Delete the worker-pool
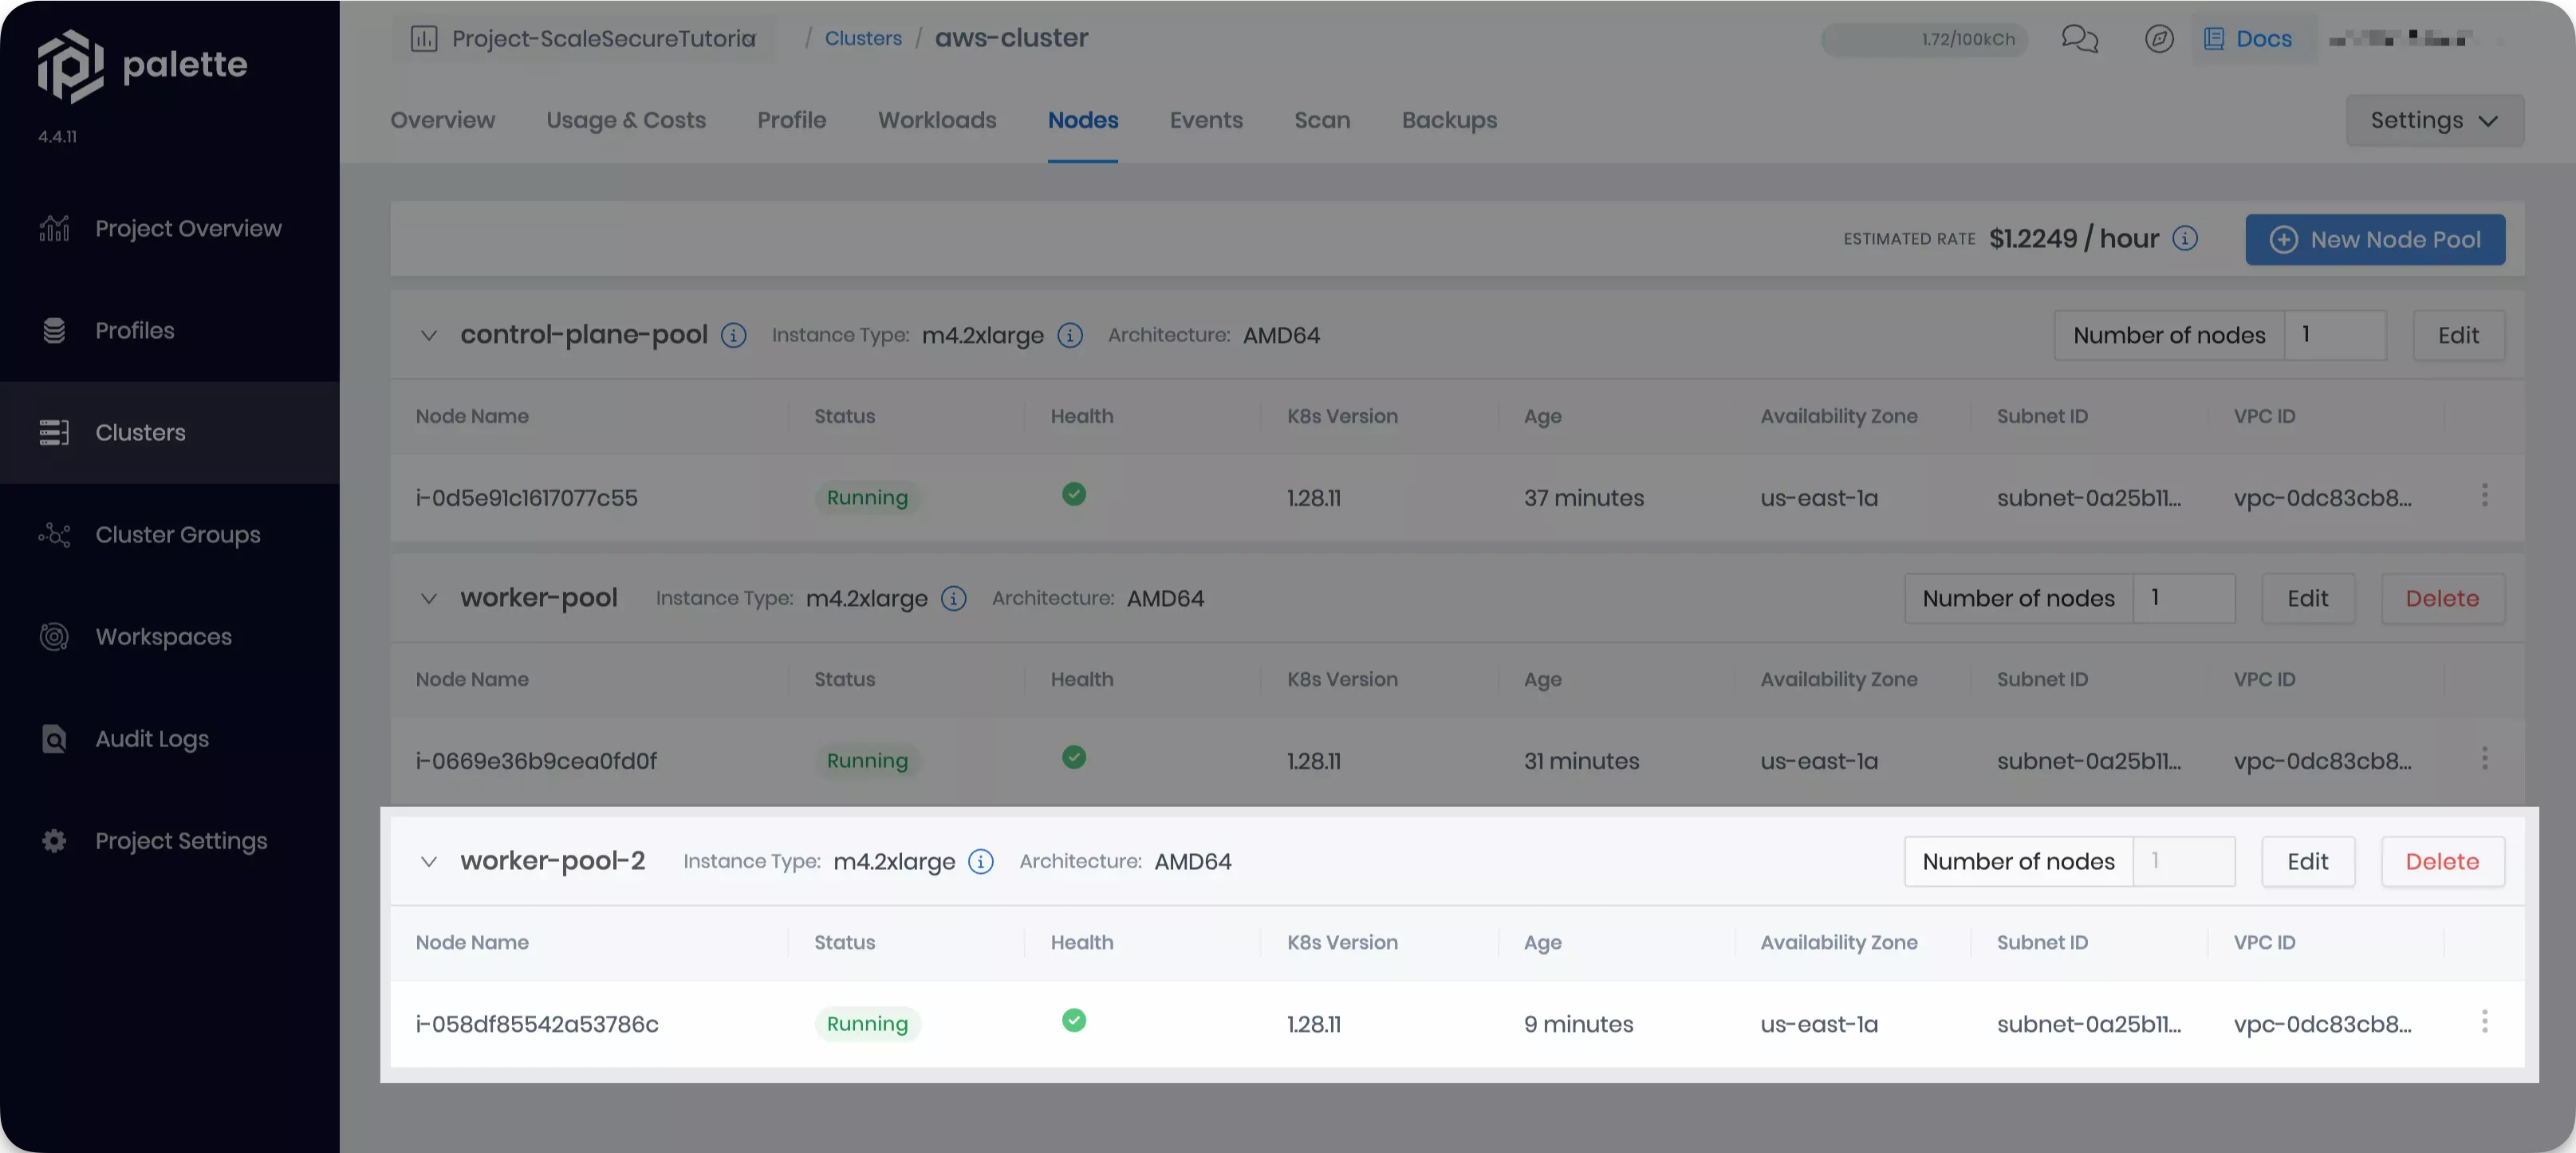This screenshot has width=2576, height=1153. coord(2442,599)
